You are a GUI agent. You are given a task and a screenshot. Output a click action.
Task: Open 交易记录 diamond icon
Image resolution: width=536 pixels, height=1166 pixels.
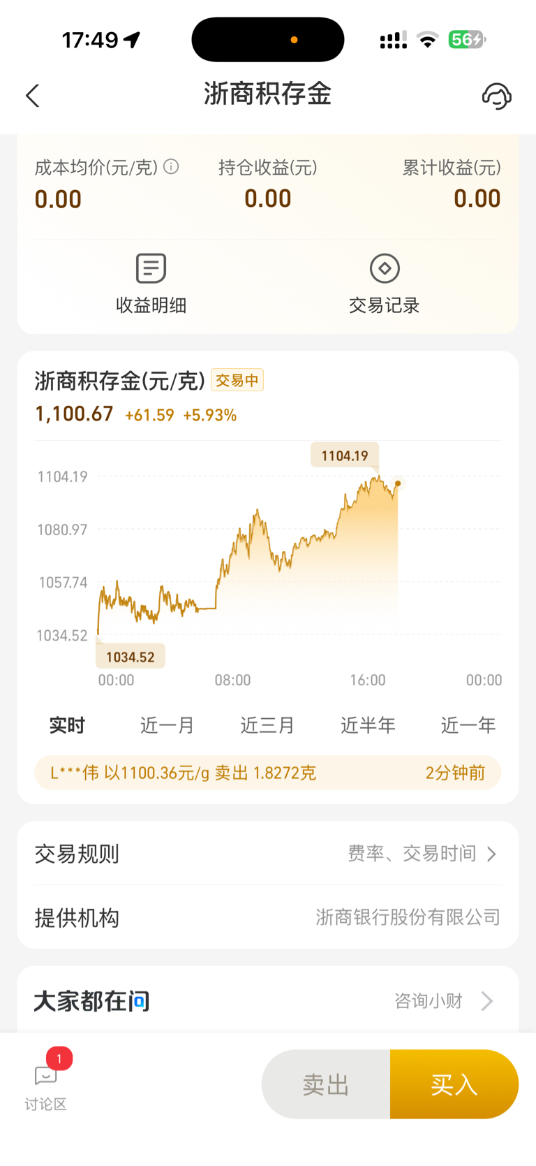click(385, 268)
